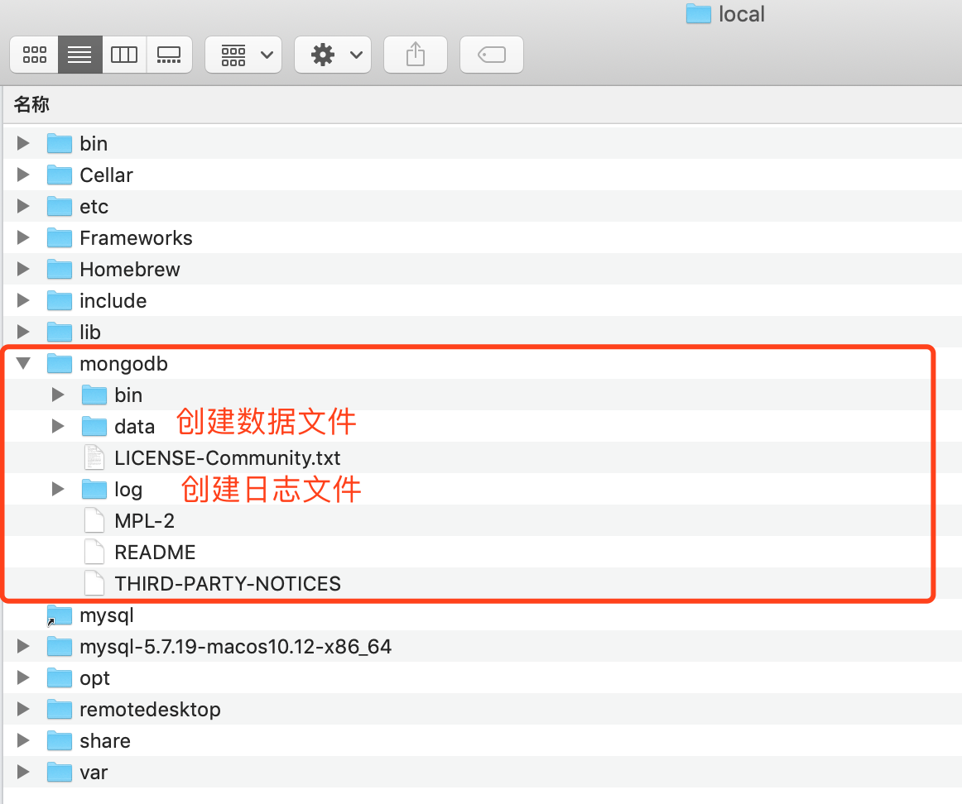Image resolution: width=962 pixels, height=804 pixels.
Task: Select the Frameworks folder icon
Action: pos(60,237)
